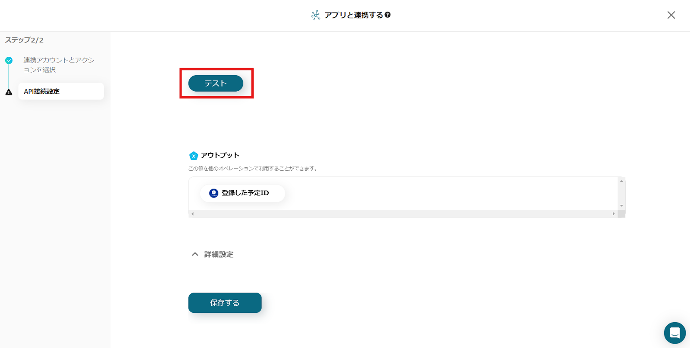
Task: Collapse the 詳細設定 section chevron
Action: [x=195, y=254]
